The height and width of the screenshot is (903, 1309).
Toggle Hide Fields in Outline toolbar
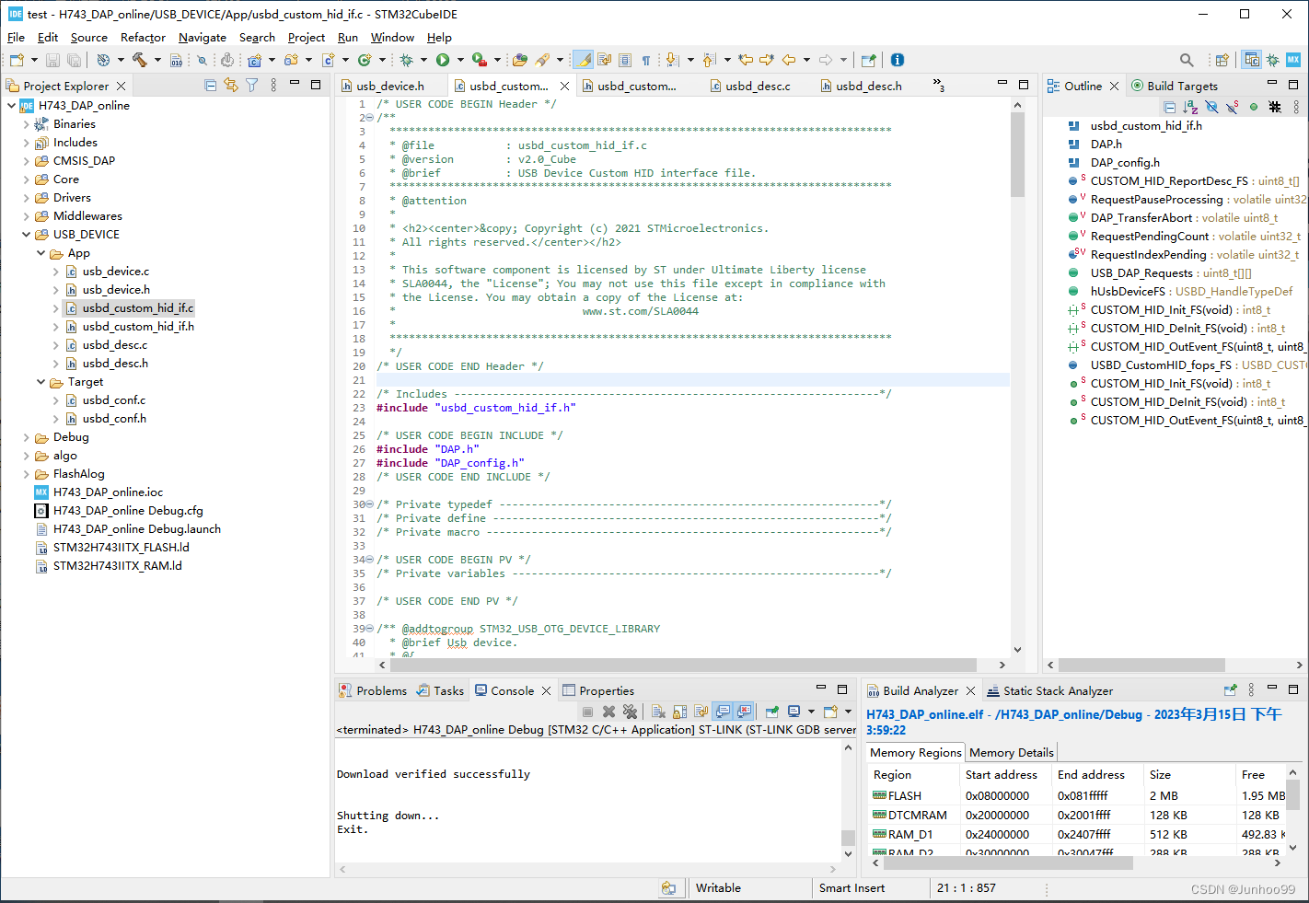[x=1211, y=107]
